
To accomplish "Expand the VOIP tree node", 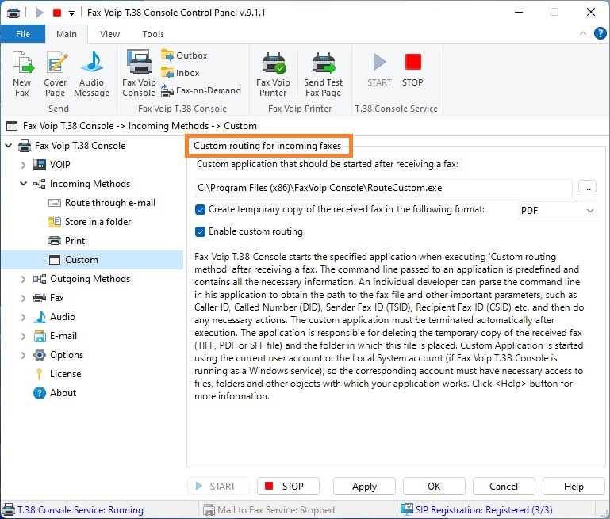I will coord(23,165).
